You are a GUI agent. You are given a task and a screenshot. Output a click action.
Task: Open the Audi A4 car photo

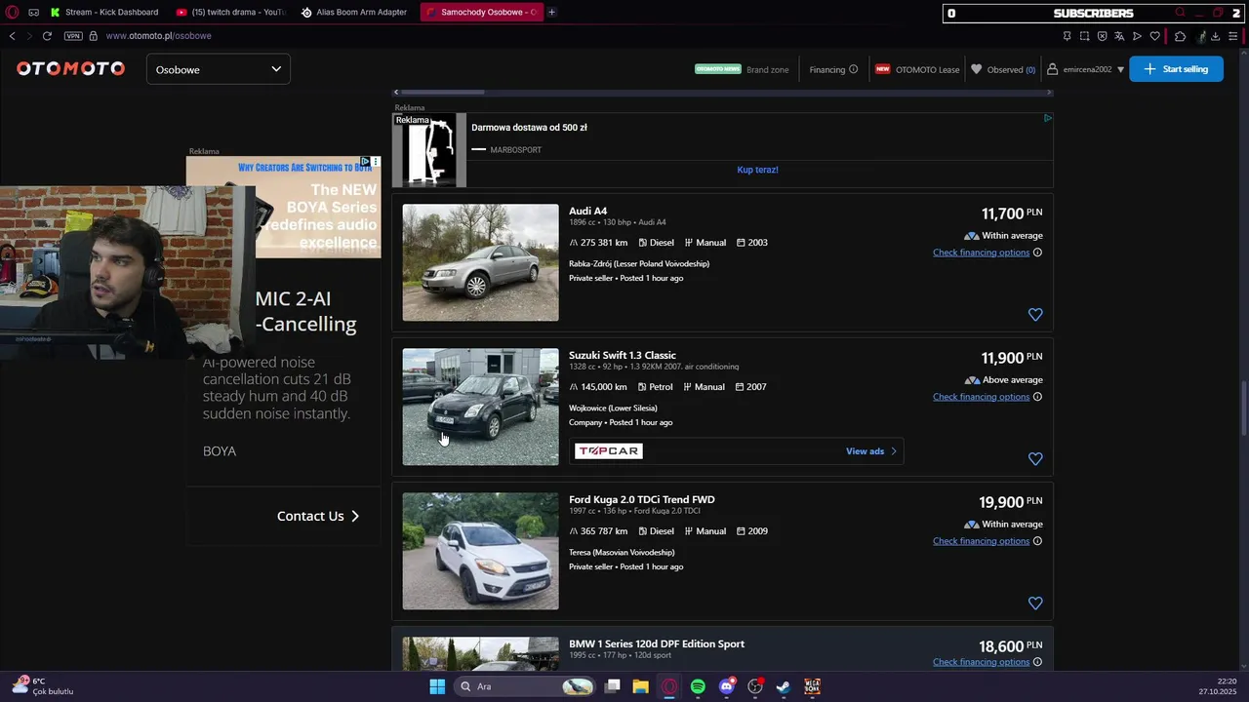coord(480,262)
